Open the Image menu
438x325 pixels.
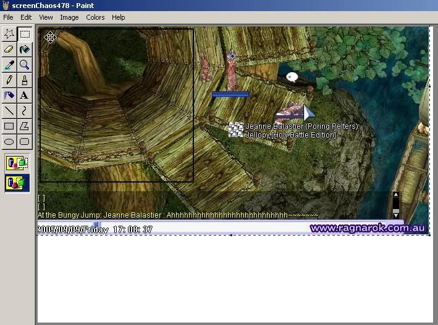[69, 17]
